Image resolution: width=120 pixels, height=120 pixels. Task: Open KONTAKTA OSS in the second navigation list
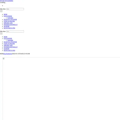coord(9,50)
